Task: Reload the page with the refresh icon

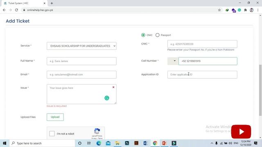Action: (16, 10)
